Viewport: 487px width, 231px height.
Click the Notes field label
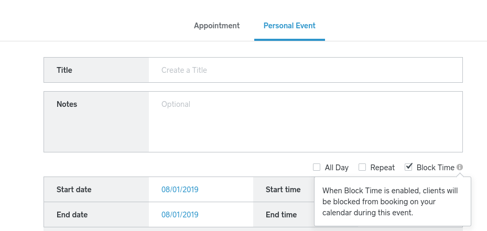(x=67, y=104)
